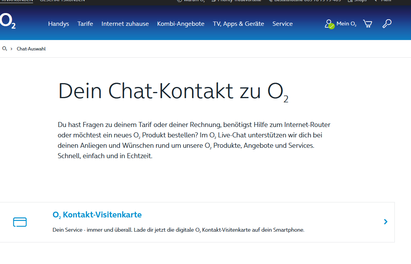Click the text "Dein Service - immer und überall"

tap(92, 230)
